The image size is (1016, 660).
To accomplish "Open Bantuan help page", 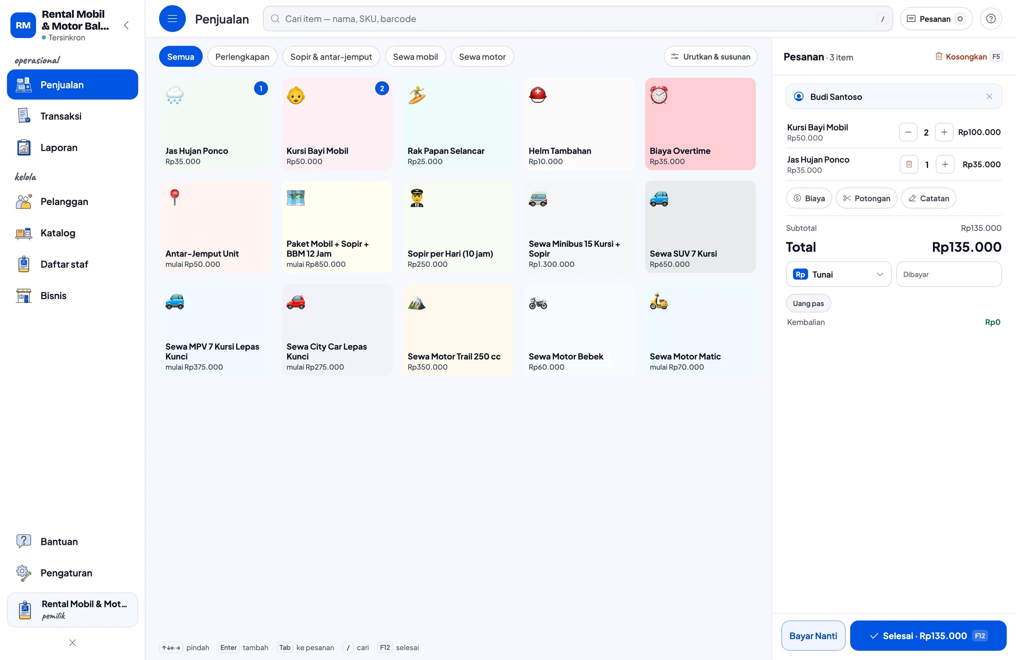I will point(72,541).
